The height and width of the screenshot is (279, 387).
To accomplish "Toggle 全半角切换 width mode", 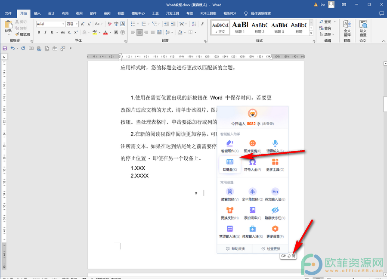I will coord(252,195).
